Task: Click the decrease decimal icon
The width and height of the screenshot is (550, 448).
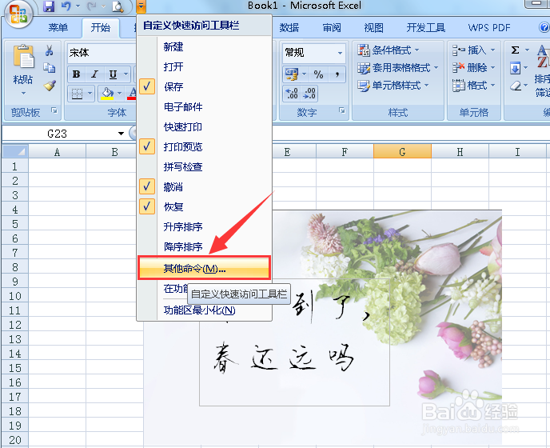Action: coord(309,94)
